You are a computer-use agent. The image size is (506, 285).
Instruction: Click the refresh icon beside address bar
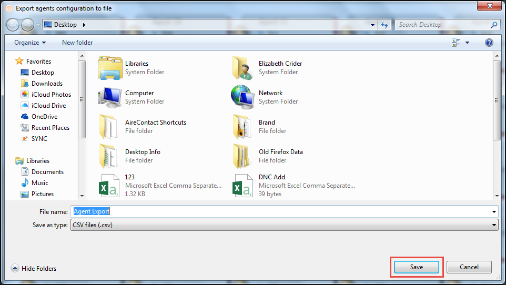pos(384,25)
